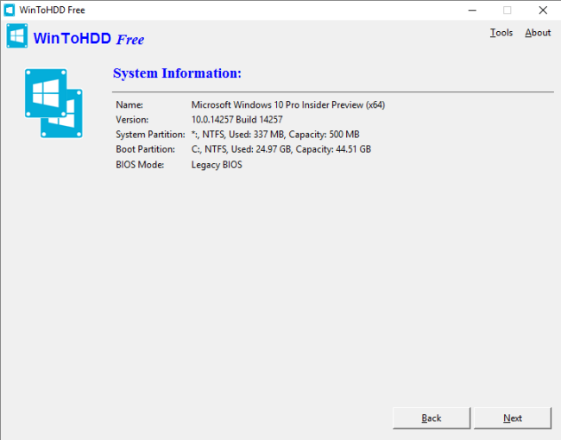Click the WinToHDD logo icon in header

pyautogui.click(x=16, y=35)
